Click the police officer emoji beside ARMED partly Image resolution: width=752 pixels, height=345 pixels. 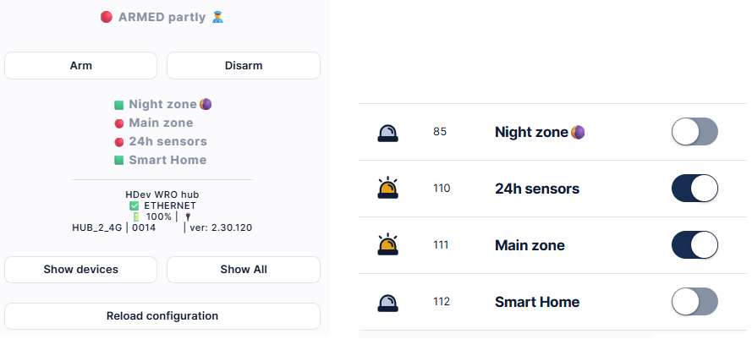(217, 17)
